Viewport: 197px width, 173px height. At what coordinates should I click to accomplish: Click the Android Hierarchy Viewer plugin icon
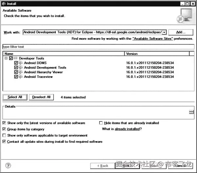tap(21, 72)
